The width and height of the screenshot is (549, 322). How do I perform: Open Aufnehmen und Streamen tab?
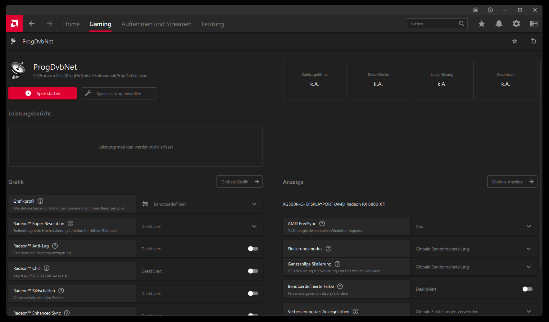tap(157, 24)
